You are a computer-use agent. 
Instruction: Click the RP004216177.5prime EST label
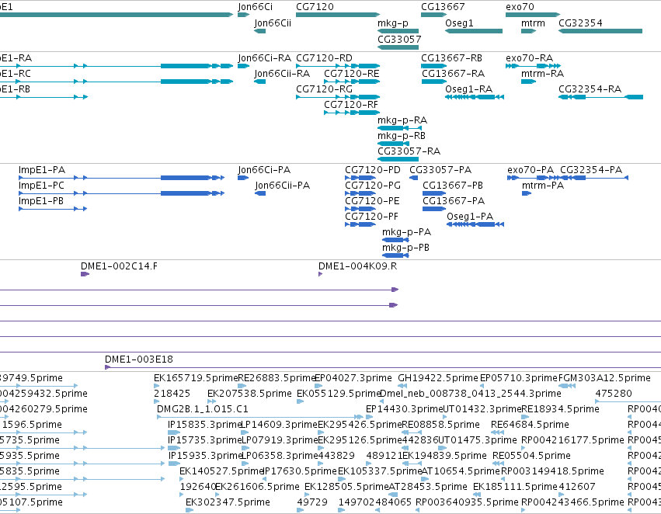(572, 440)
